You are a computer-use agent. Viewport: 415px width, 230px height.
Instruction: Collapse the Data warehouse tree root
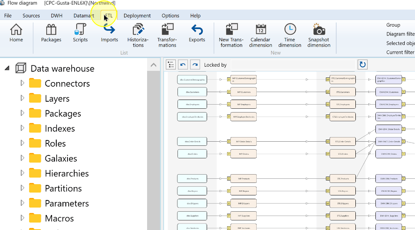[x=7, y=68]
